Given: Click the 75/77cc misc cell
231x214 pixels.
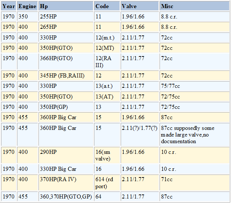Looking at the screenshot, I should pyautogui.click(x=195, y=86).
